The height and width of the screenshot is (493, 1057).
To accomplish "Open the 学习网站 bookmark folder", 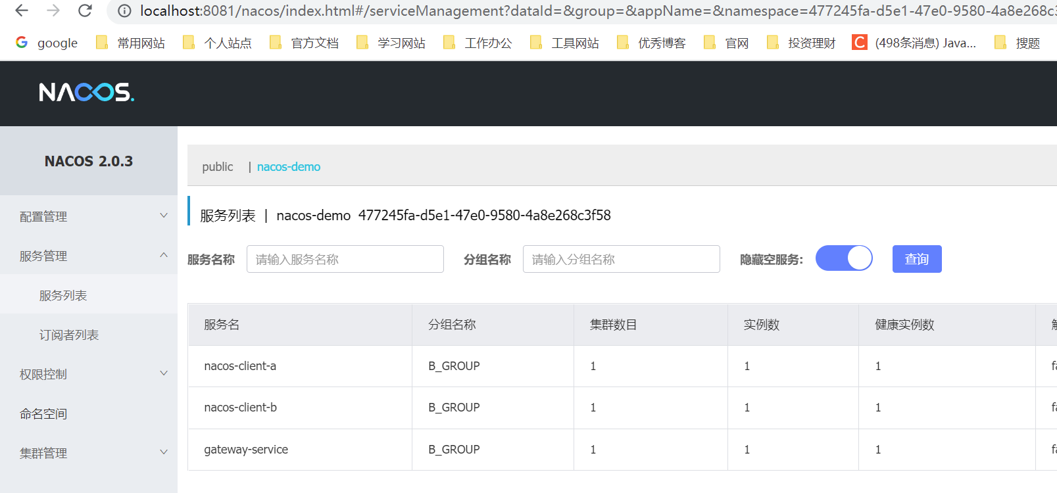I will pyautogui.click(x=391, y=43).
